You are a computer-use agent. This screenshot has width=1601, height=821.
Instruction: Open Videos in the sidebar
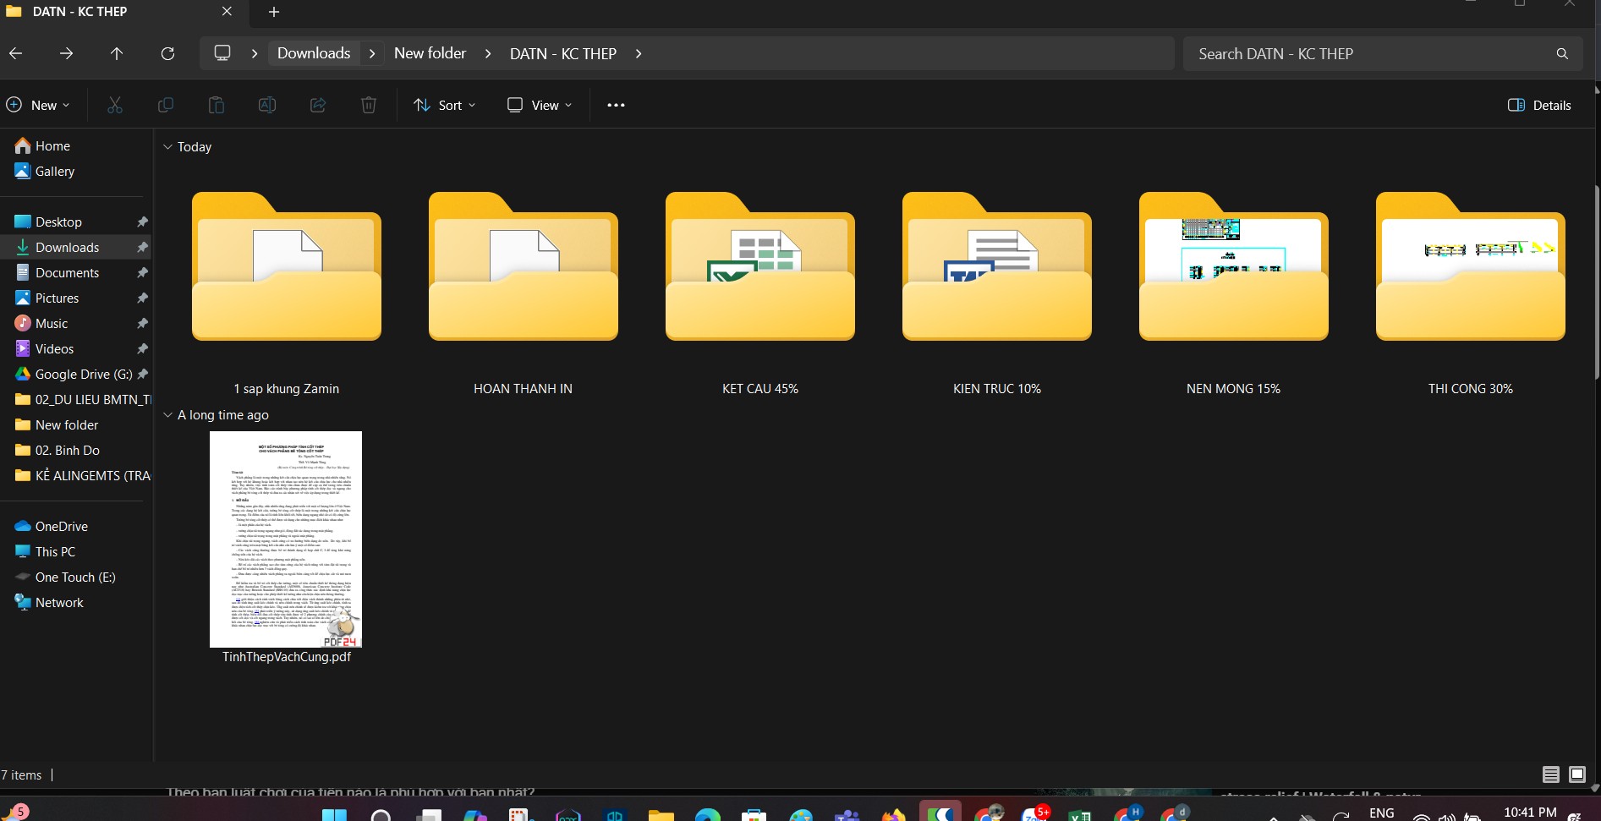pyautogui.click(x=54, y=349)
